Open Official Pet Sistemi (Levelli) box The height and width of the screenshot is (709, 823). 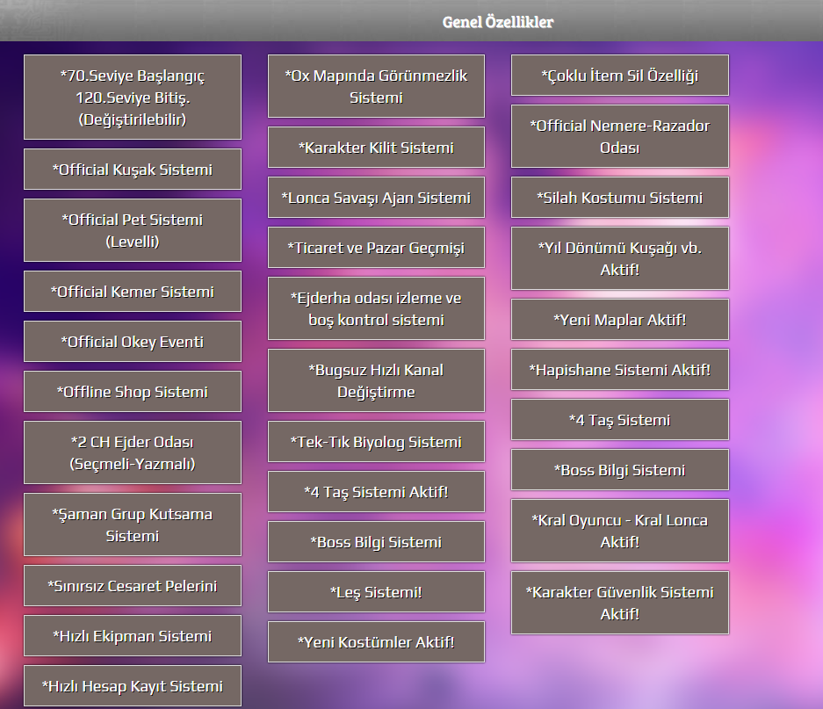(x=133, y=230)
